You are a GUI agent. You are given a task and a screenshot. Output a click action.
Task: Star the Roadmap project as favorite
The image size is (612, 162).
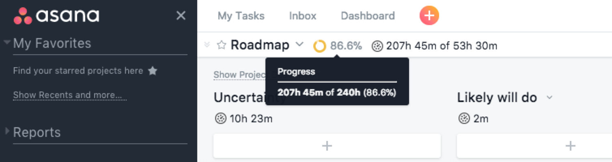221,45
